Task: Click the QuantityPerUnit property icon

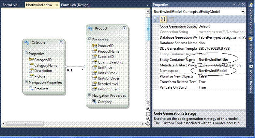Action: click(95, 62)
